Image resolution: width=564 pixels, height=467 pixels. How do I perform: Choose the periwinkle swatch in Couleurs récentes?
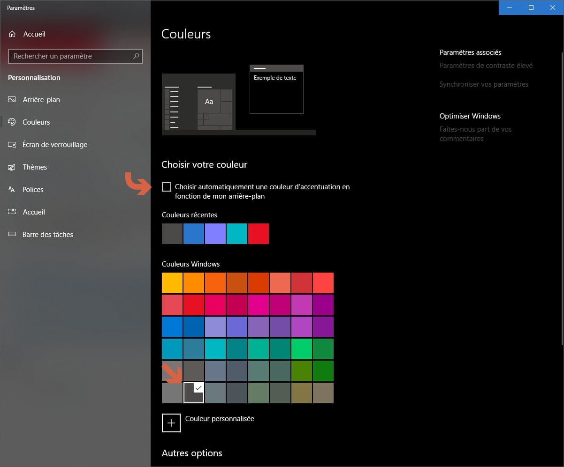click(215, 234)
